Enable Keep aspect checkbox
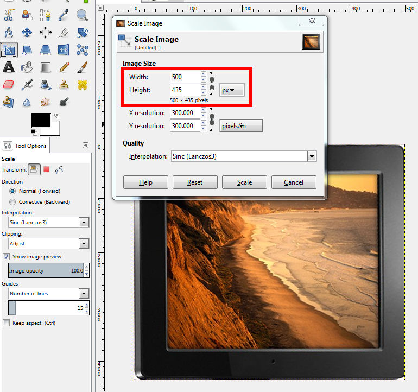Image resolution: width=418 pixels, height=392 pixels. click(x=7, y=323)
